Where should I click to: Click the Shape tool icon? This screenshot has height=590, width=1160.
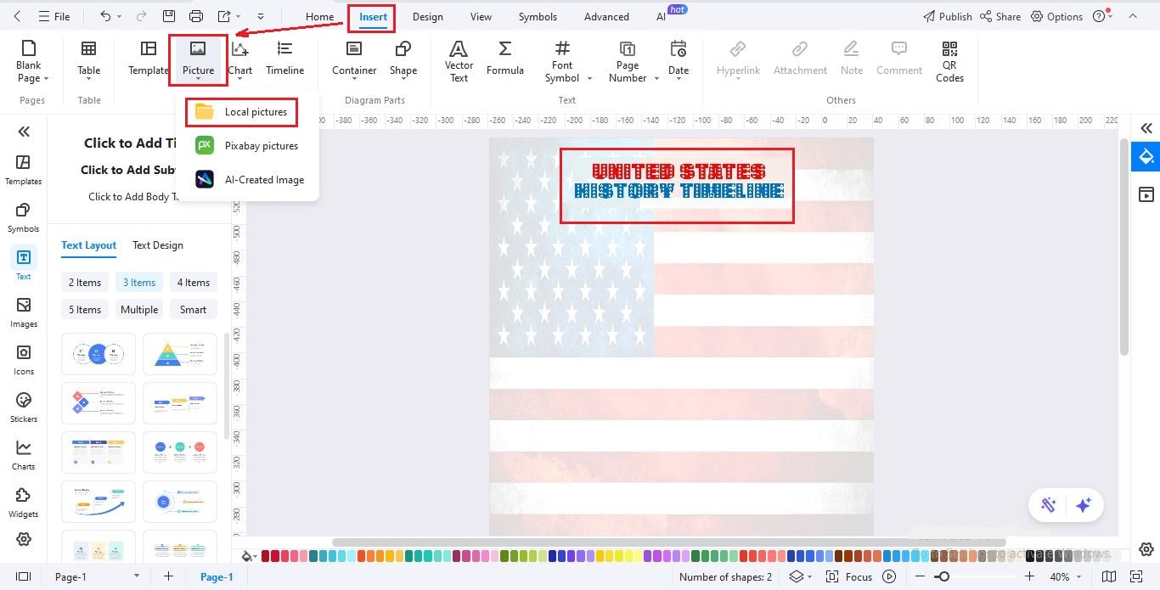pyautogui.click(x=403, y=49)
